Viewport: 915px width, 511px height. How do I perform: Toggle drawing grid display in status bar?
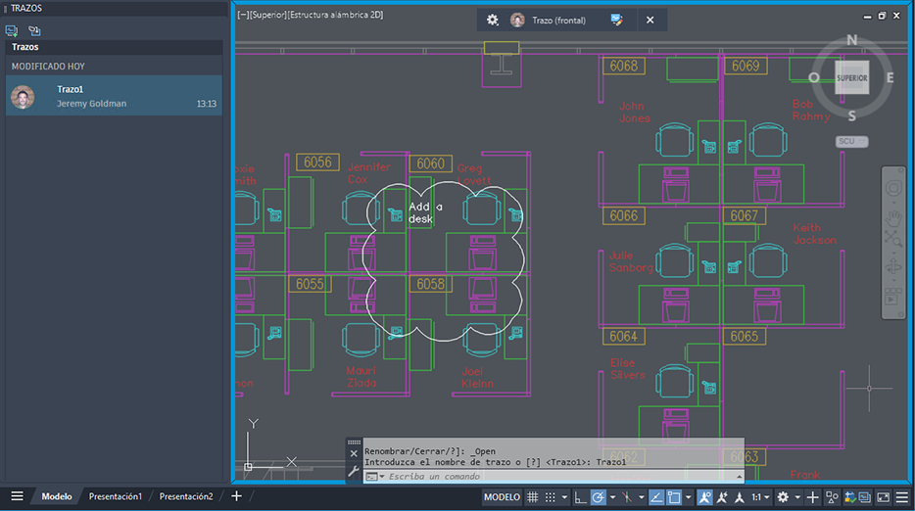tap(534, 497)
